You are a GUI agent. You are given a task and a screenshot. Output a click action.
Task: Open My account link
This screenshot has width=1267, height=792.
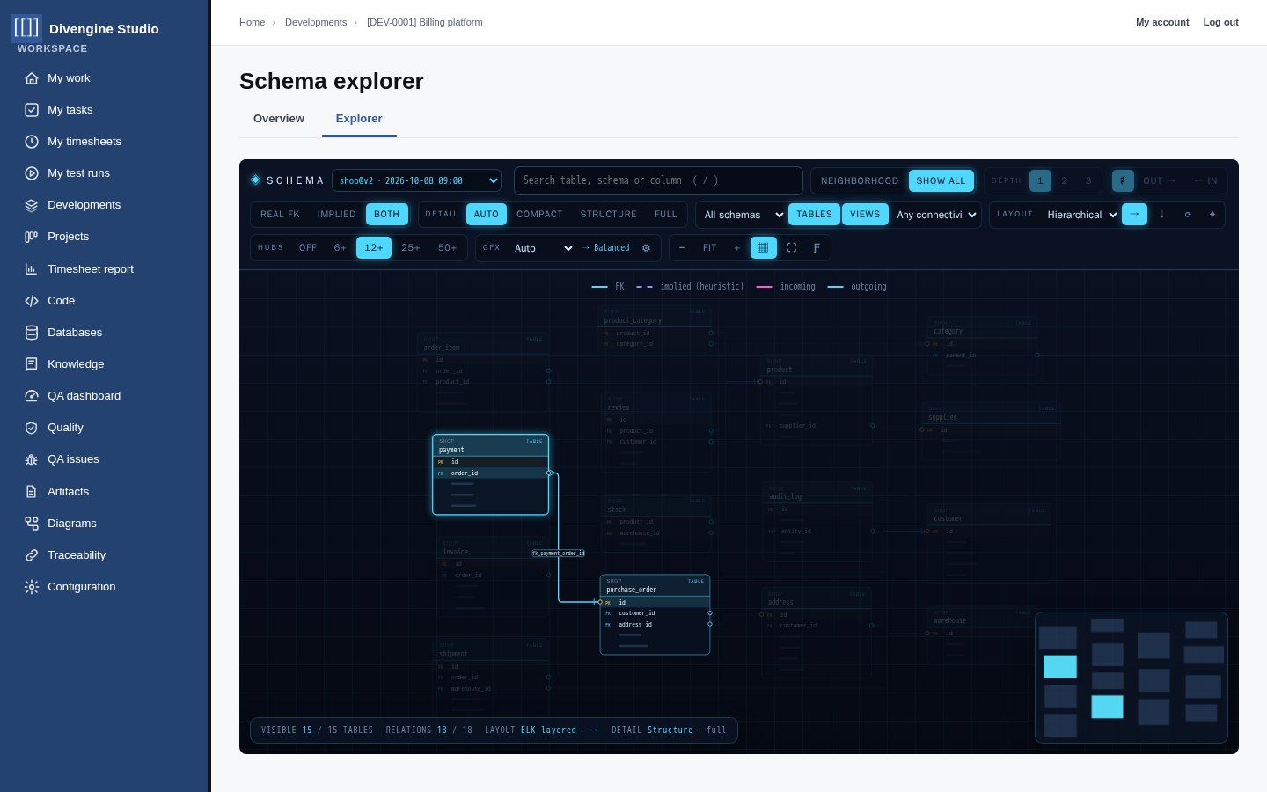pos(1162,22)
